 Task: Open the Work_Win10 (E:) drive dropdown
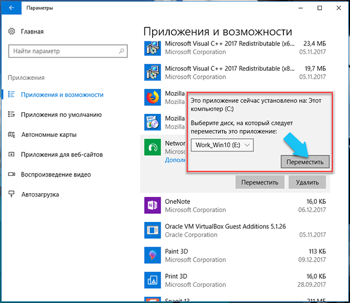click(222, 145)
